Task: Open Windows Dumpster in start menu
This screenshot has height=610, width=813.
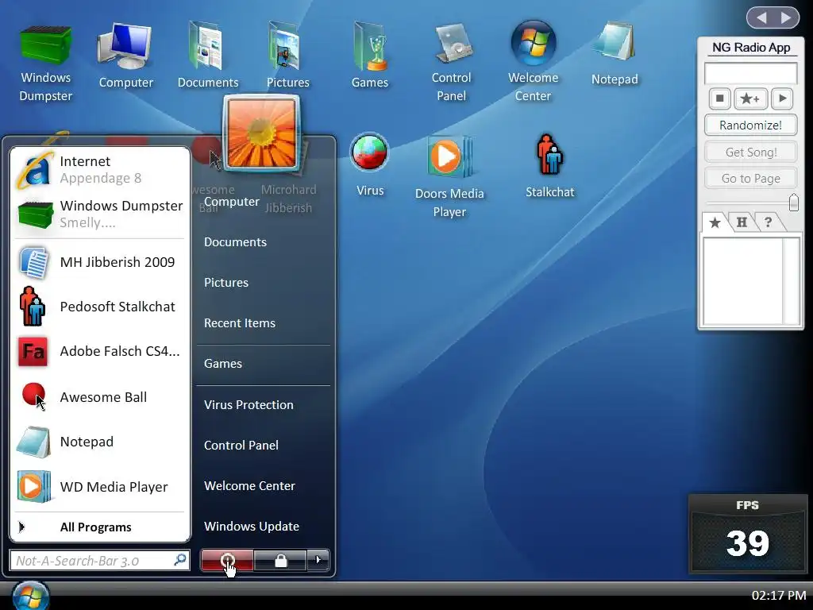Action: pos(99,214)
